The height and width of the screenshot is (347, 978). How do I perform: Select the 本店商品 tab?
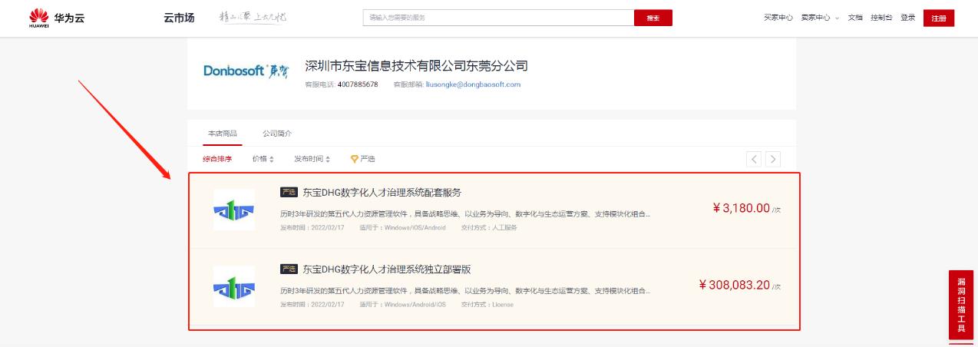click(x=223, y=134)
